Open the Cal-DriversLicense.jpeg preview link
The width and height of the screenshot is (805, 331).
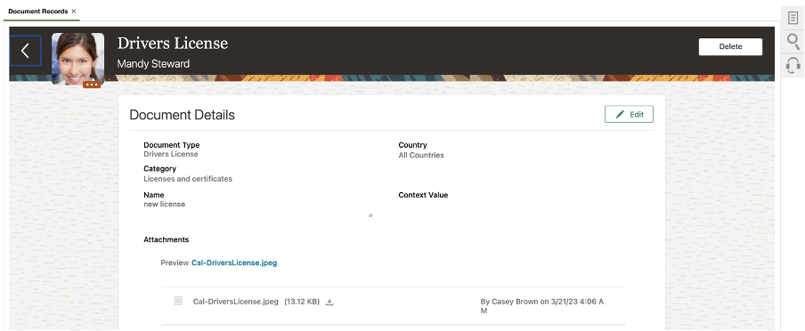[x=234, y=262]
